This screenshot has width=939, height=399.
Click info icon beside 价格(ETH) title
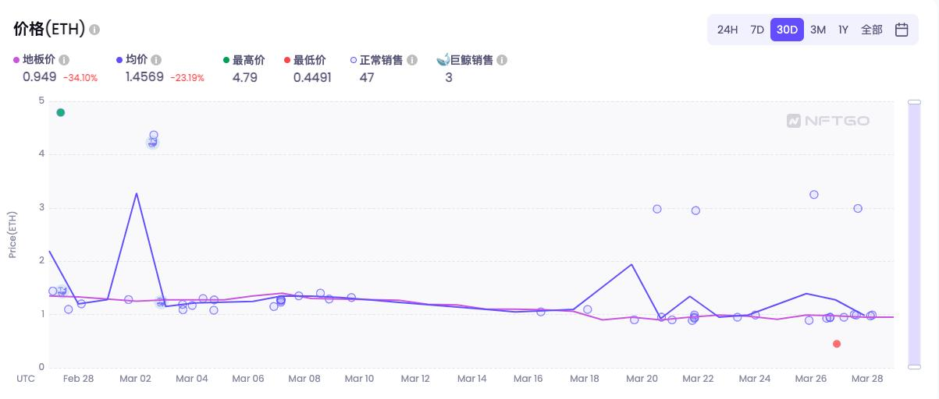pos(94,30)
